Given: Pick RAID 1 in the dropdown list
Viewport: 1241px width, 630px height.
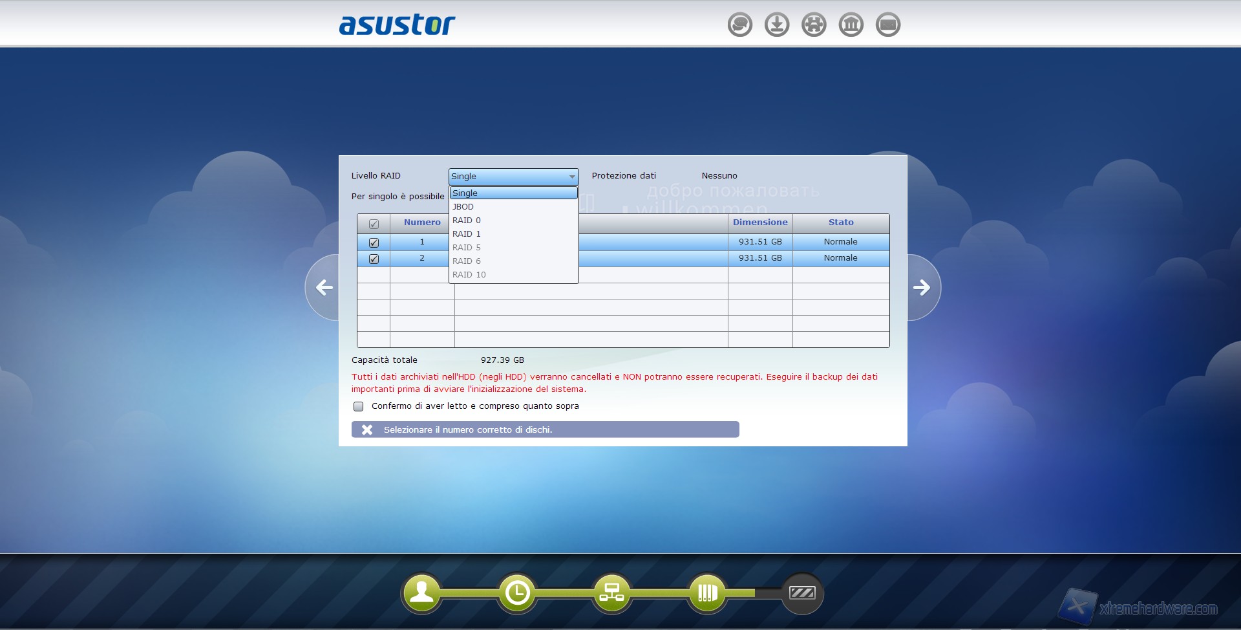Looking at the screenshot, I should (x=466, y=234).
